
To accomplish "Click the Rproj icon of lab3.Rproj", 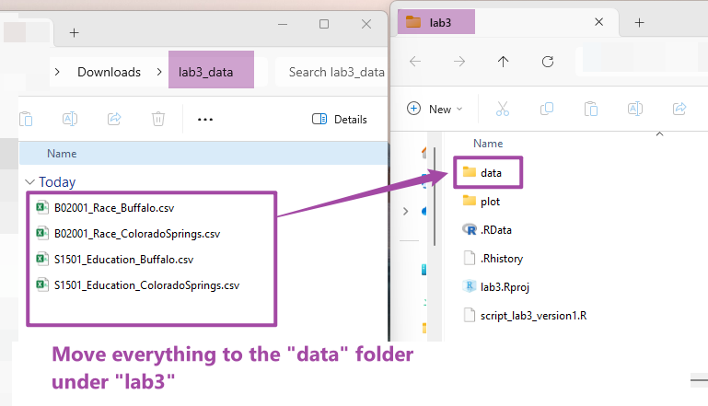I will [470, 286].
